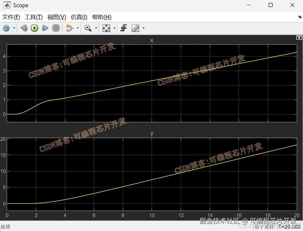Dock the Scope window via arrow
Screen dimensions: 303x231
pyautogui.click(x=300, y=17)
